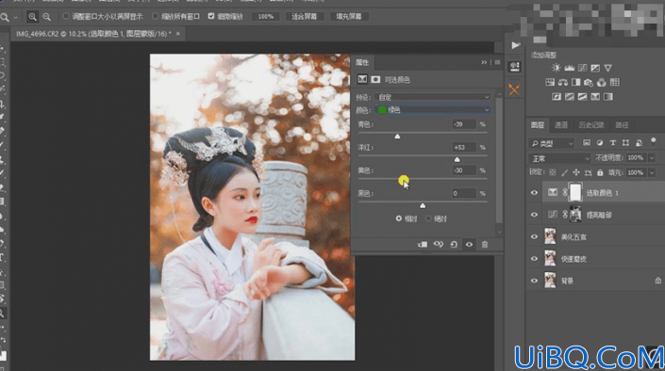The width and height of the screenshot is (665, 371).
Task: Click the Black & White adjustment icon
Action: click(576, 82)
